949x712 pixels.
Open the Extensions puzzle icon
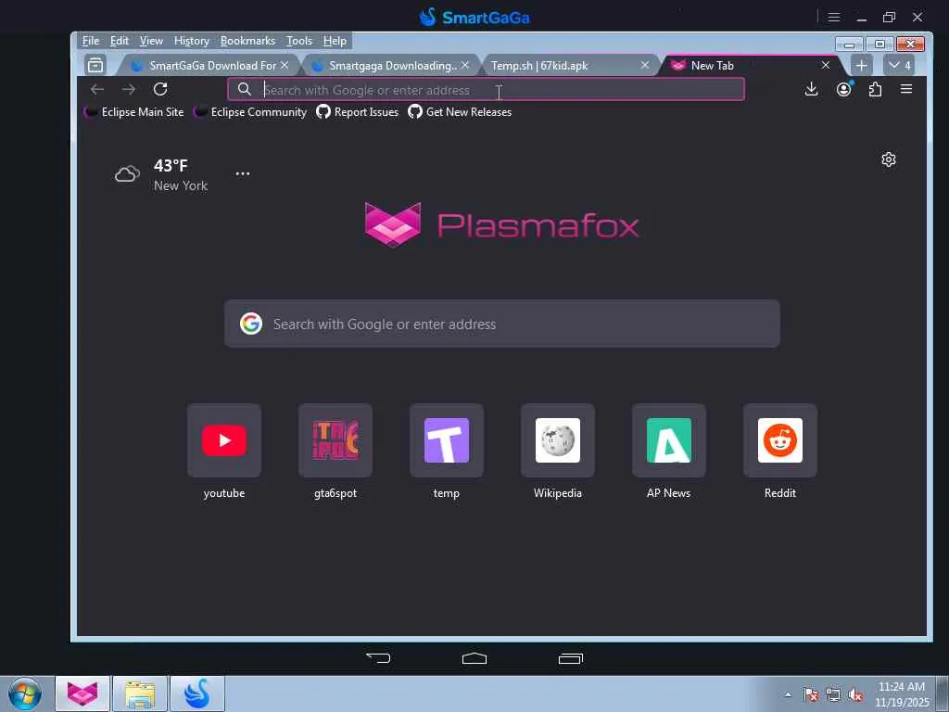(x=875, y=90)
